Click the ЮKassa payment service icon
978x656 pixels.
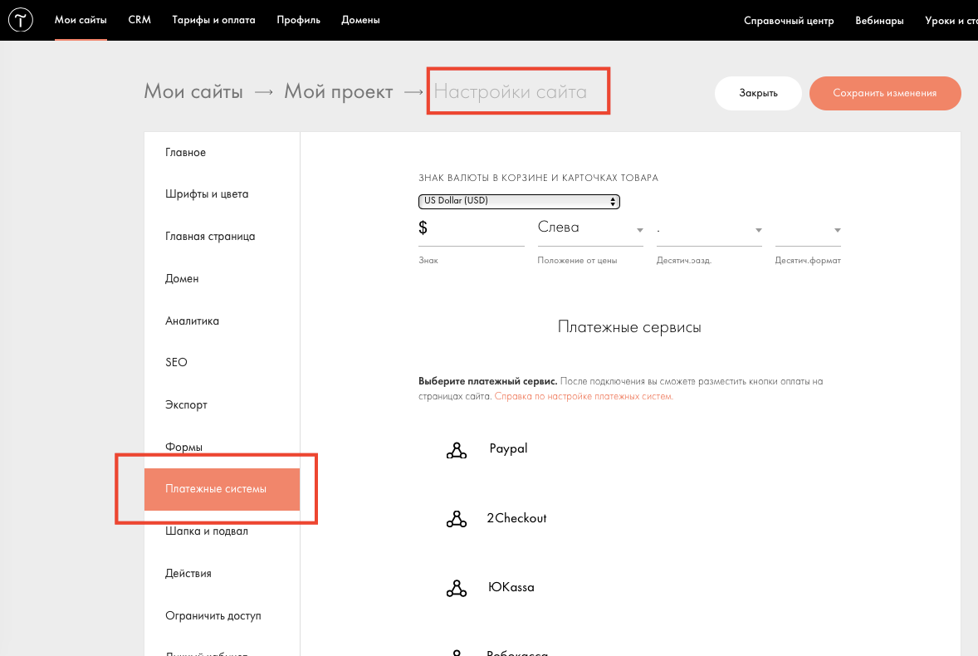pos(457,588)
